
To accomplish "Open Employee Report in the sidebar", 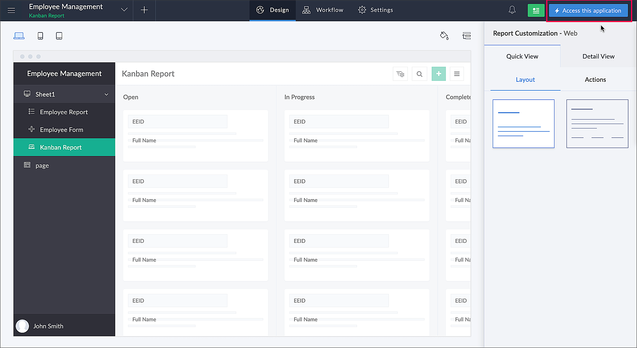I will 64,112.
